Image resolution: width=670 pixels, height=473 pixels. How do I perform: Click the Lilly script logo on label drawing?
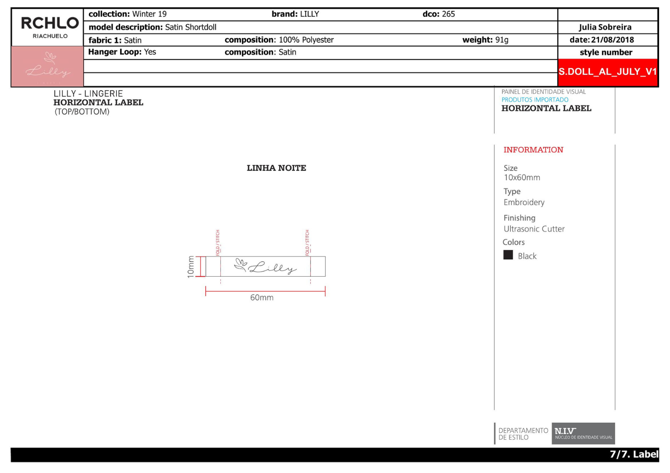pyautogui.click(x=266, y=266)
